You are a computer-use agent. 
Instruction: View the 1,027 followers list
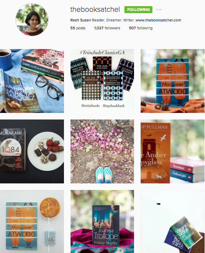pyautogui.click(x=107, y=28)
